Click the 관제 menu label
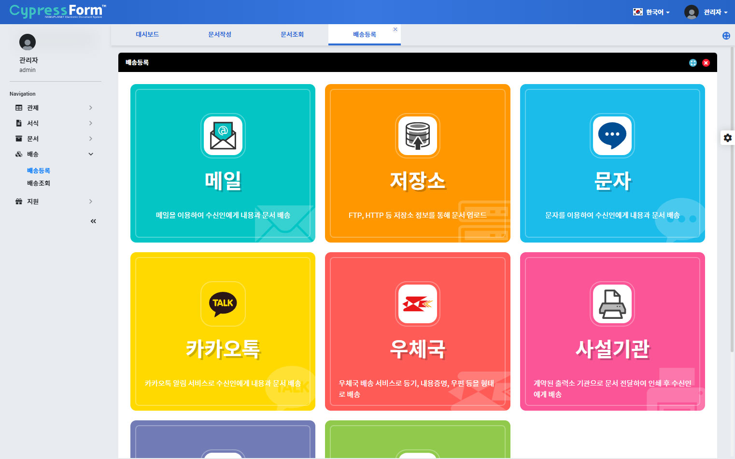This screenshot has height=459, width=735. pos(33,108)
